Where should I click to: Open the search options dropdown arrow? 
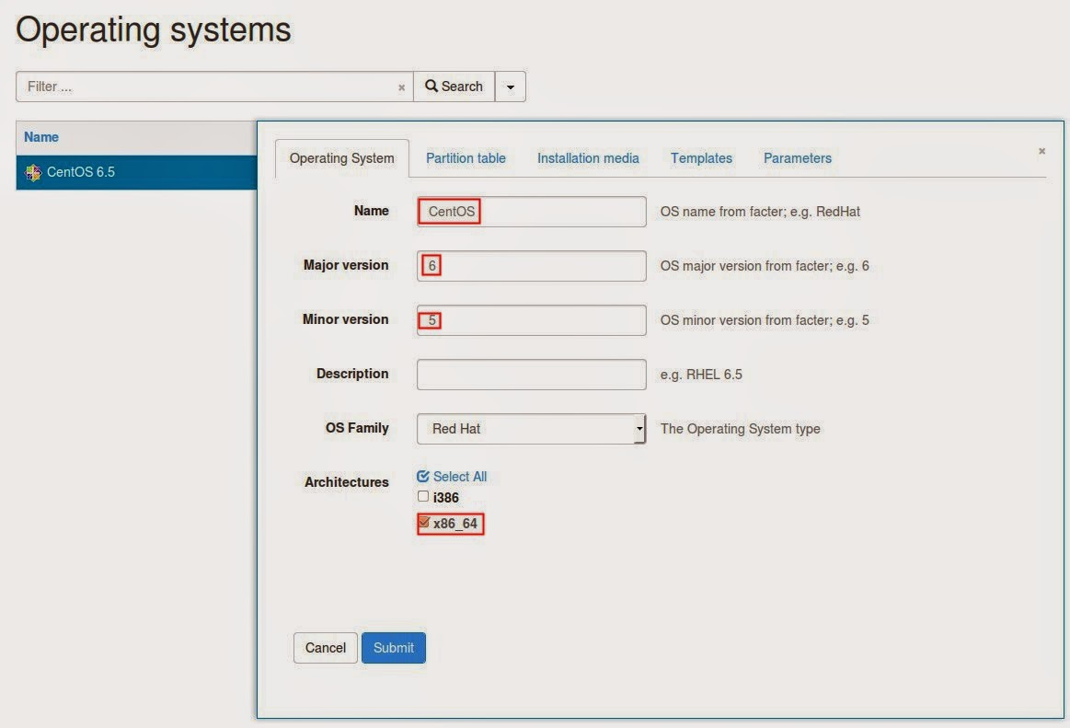tap(511, 87)
